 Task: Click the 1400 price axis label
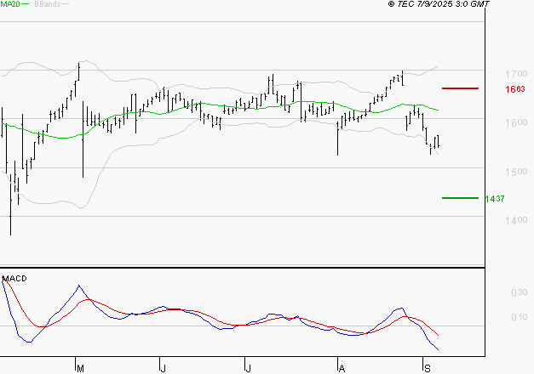click(x=516, y=220)
